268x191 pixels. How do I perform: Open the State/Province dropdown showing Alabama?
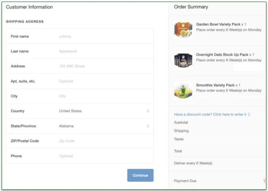tap(80, 126)
